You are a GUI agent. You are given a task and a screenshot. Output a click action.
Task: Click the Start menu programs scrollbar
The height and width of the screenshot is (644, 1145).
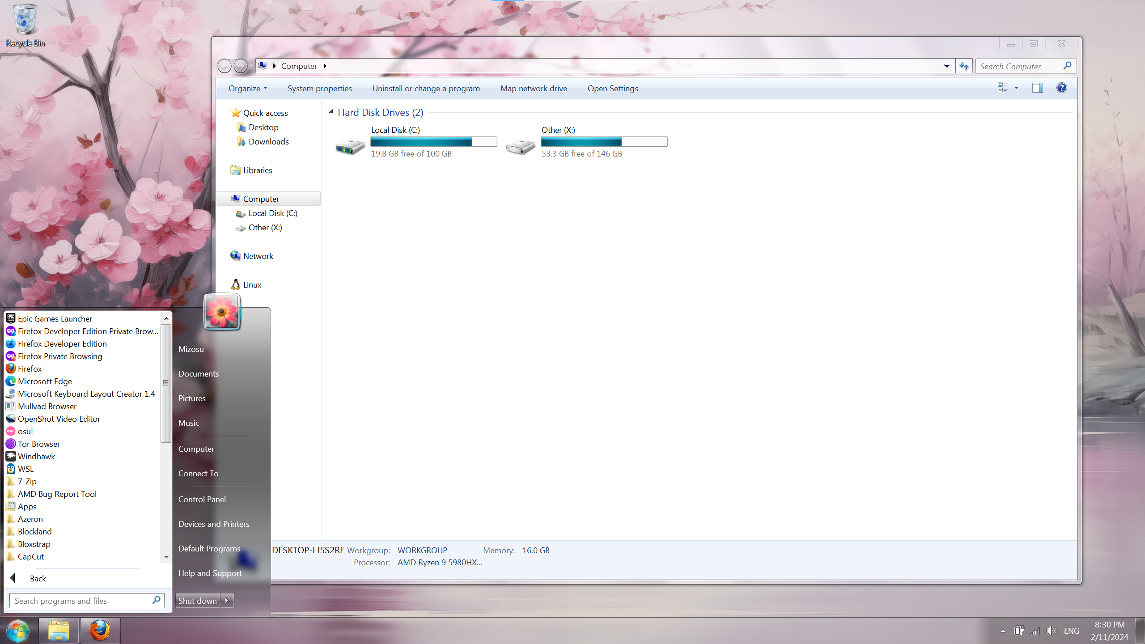(166, 383)
